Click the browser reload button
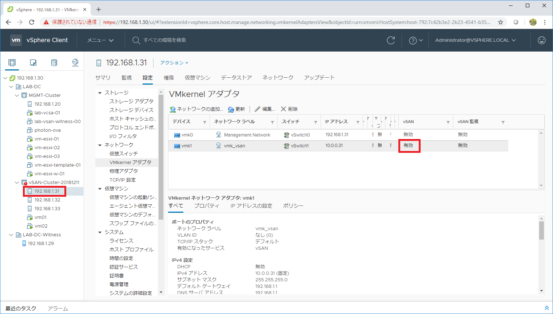The width and height of the screenshot is (553, 314). pyautogui.click(x=32, y=22)
